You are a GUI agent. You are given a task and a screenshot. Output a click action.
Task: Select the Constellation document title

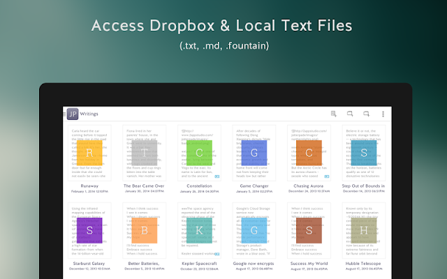199,186
